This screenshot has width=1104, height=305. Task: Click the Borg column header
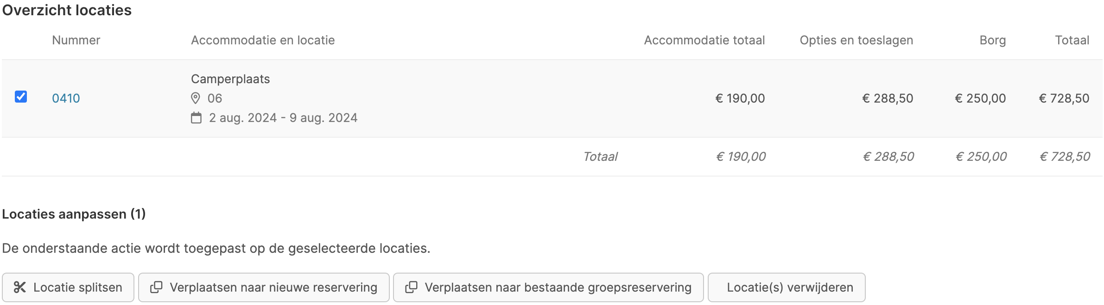pyautogui.click(x=993, y=40)
